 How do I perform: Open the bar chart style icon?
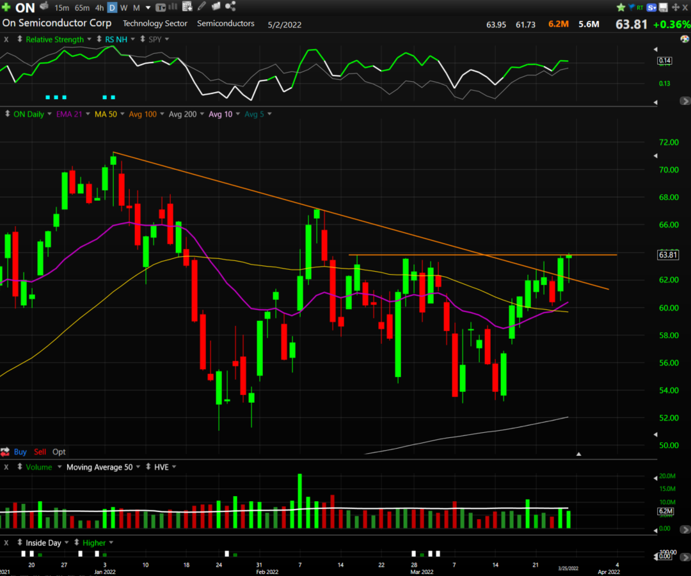click(173, 6)
